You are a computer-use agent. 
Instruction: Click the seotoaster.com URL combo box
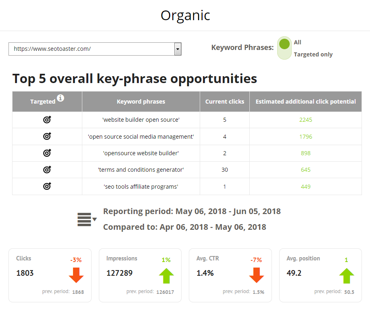[95, 49]
